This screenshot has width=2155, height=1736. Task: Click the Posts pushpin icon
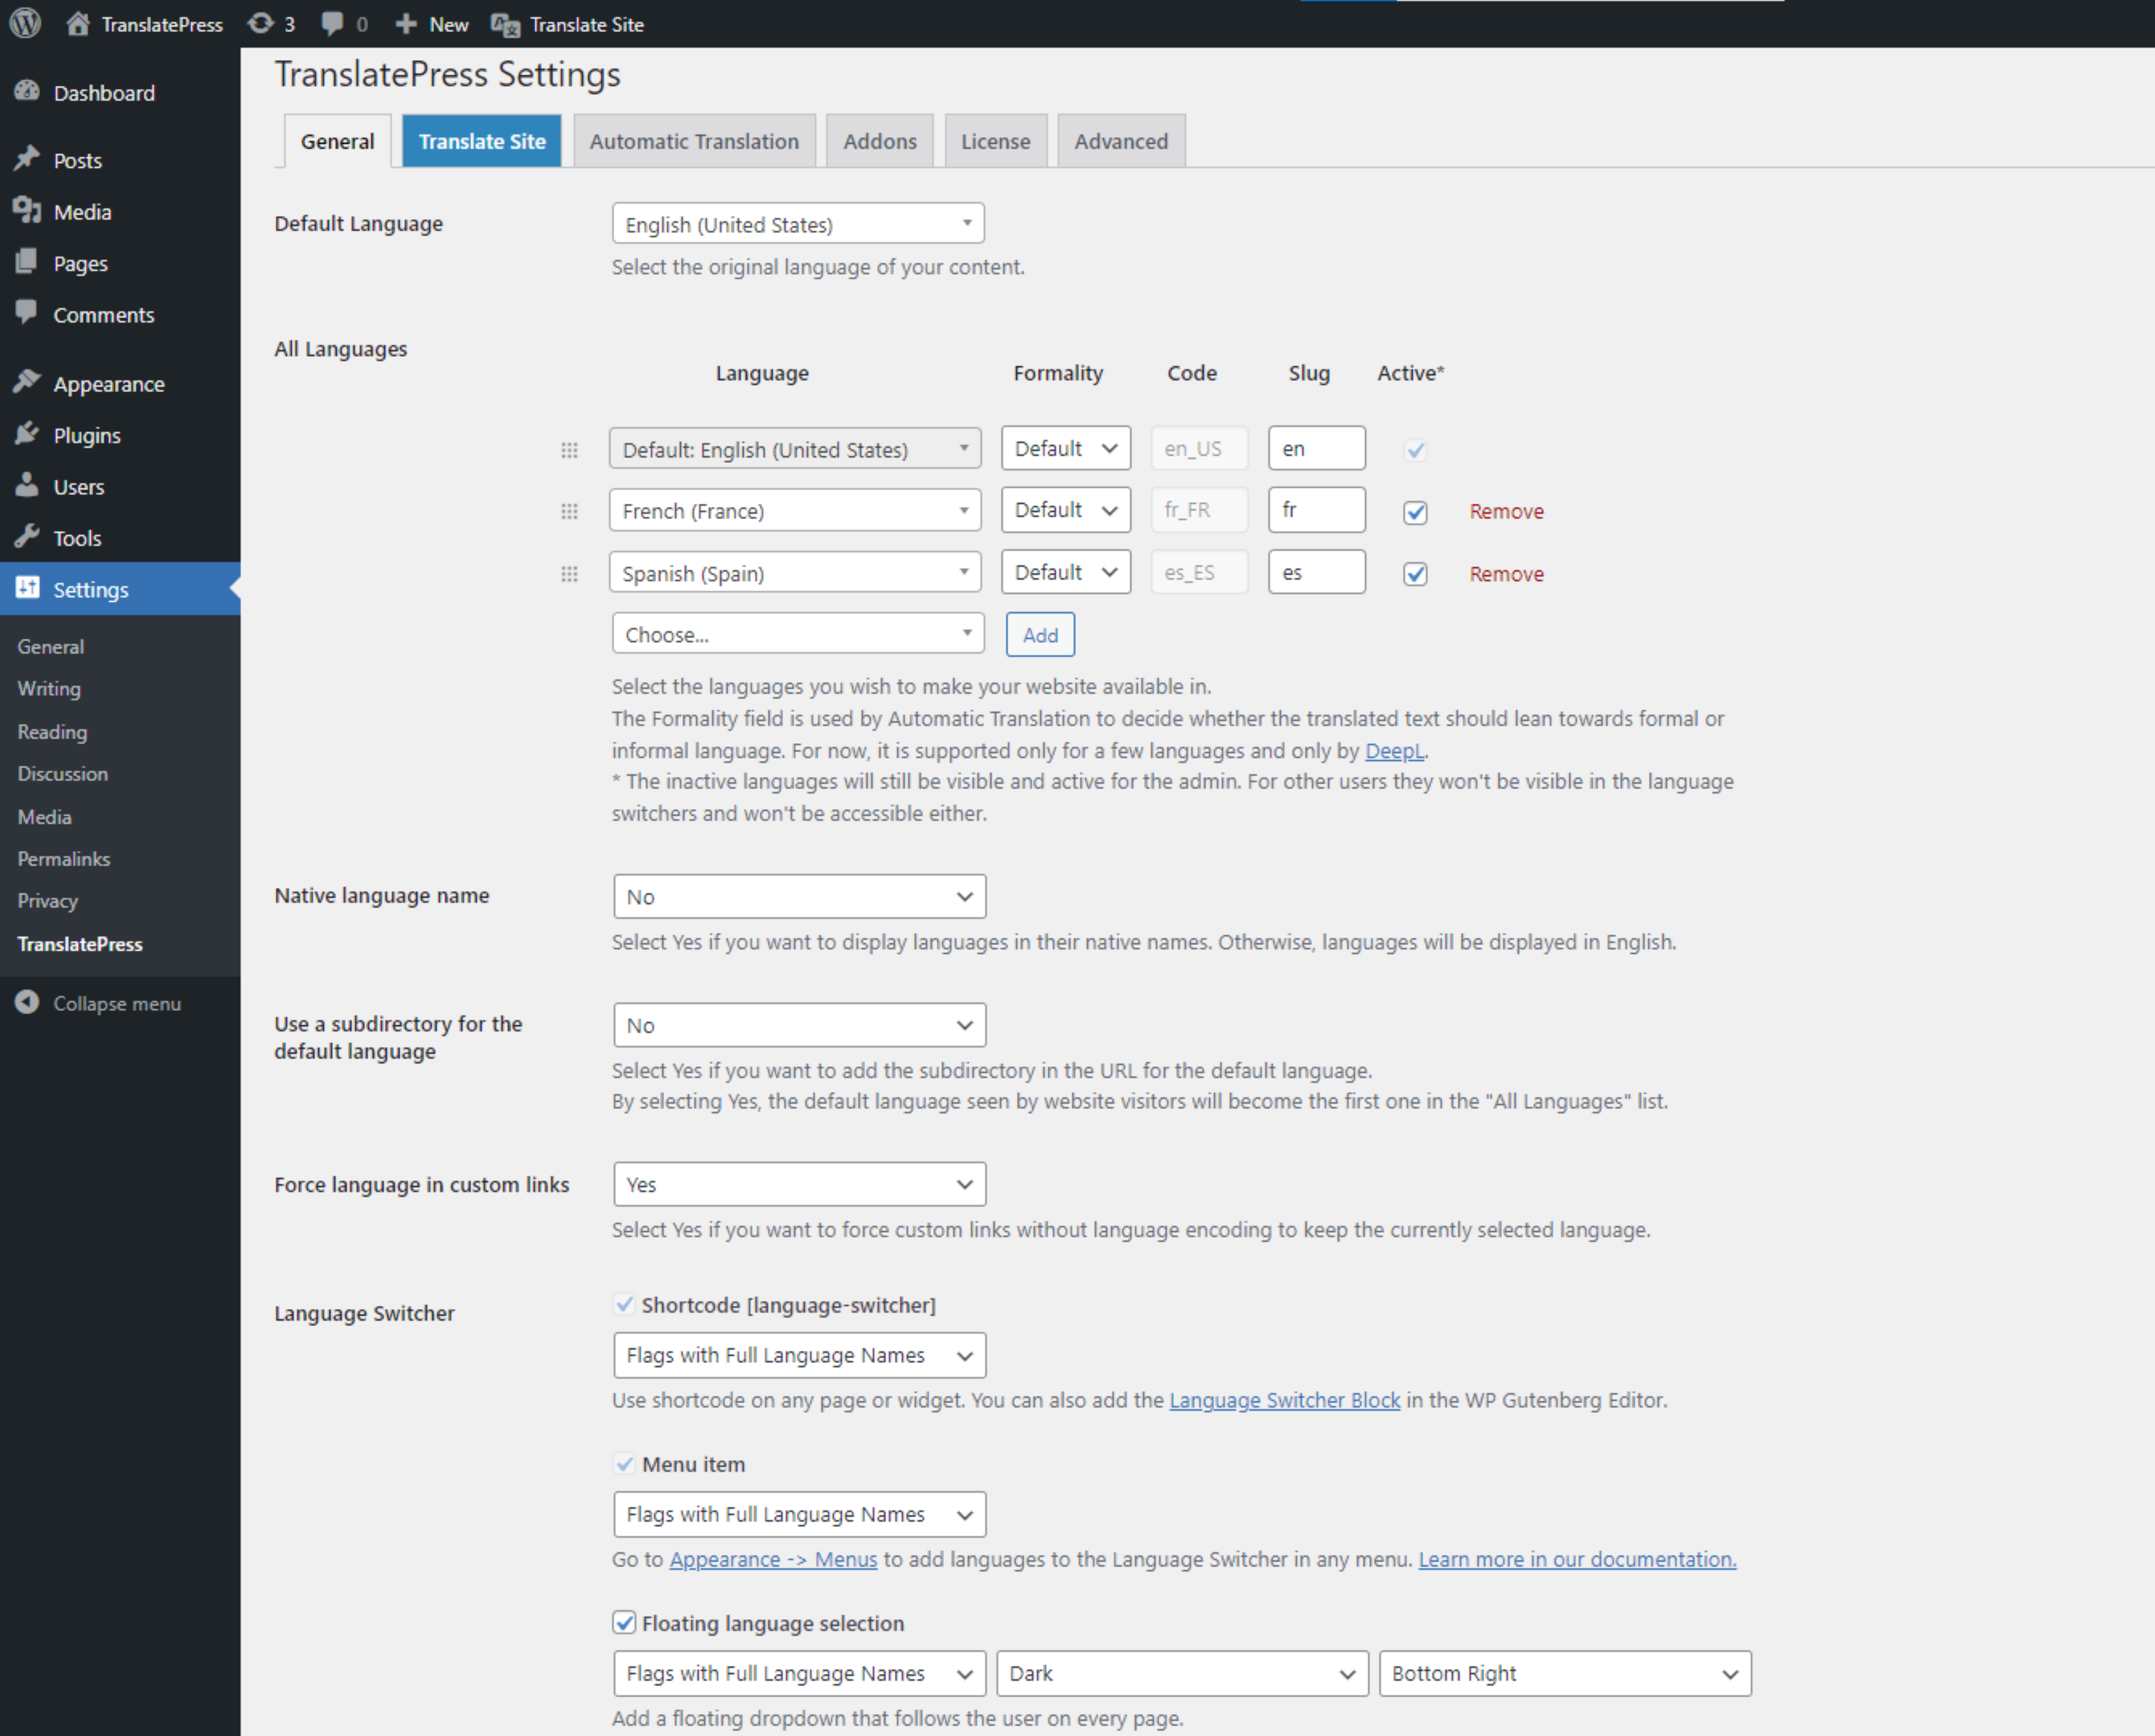[27, 159]
